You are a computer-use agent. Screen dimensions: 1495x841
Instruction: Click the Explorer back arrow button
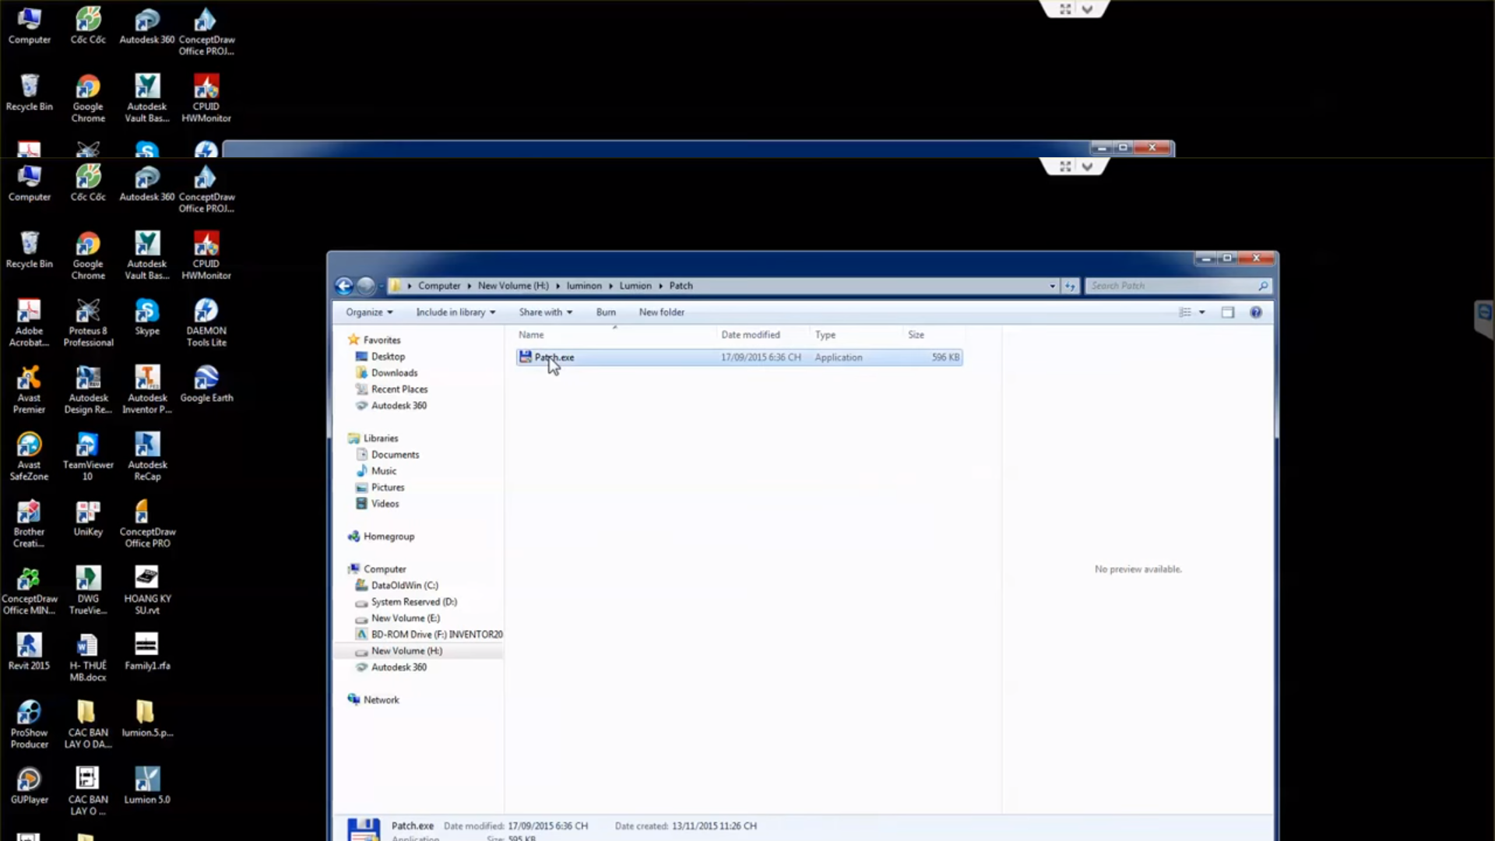(343, 286)
